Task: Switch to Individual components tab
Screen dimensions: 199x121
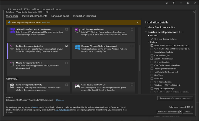Action: coord(35,16)
